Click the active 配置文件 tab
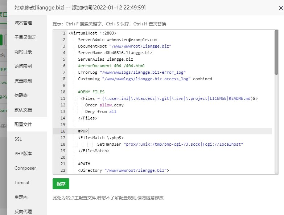This screenshot has height=215, width=284. point(23,124)
